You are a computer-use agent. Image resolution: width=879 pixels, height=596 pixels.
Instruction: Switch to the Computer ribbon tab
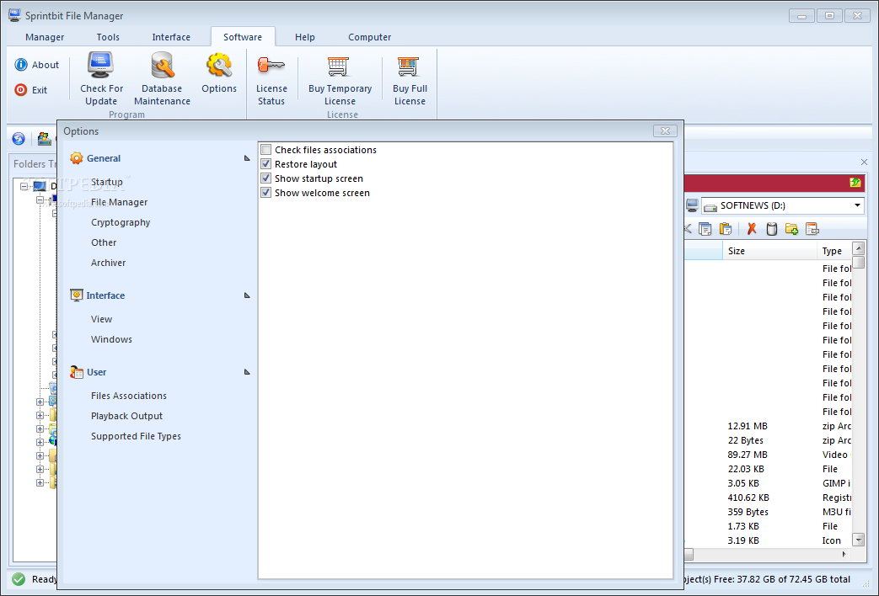[369, 37]
